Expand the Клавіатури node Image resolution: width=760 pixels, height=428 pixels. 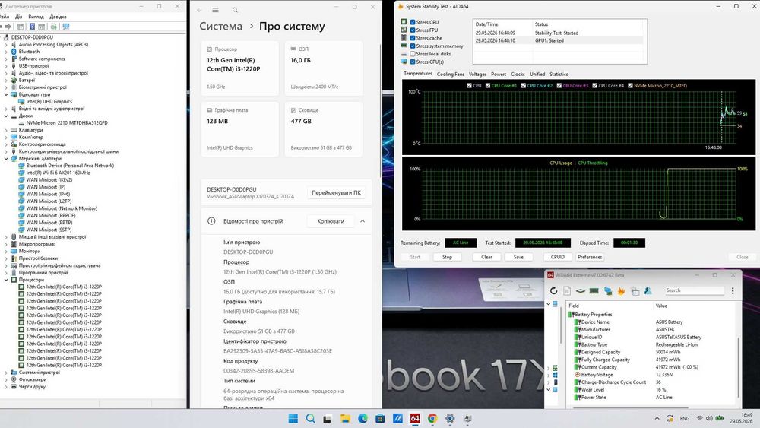tap(6, 130)
